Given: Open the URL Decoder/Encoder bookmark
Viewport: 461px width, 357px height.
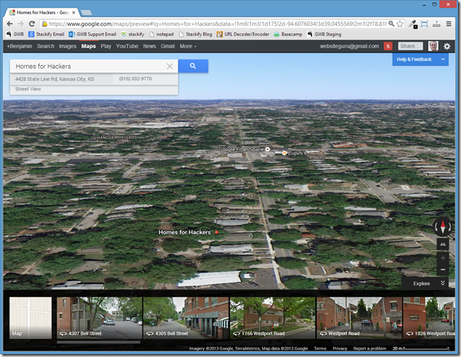Looking at the screenshot, I should tap(243, 34).
